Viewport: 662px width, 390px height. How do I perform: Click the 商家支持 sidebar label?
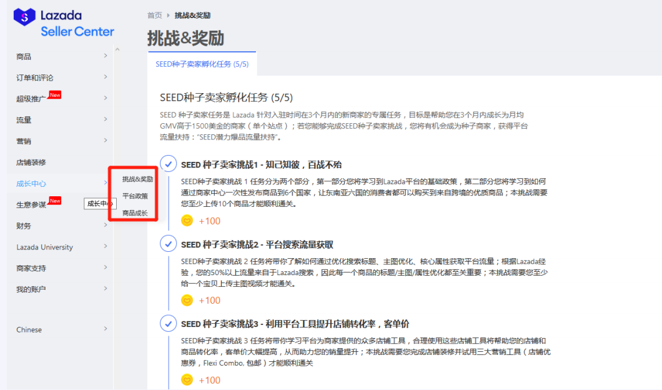tap(31, 268)
